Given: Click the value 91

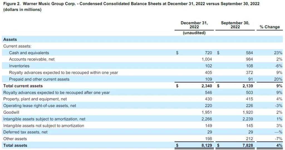Looking at the screenshot, I should pos(250,79).
